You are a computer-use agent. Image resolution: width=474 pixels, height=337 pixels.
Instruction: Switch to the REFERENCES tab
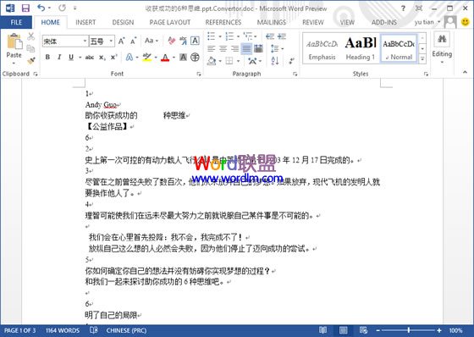pyautogui.click(x=223, y=22)
